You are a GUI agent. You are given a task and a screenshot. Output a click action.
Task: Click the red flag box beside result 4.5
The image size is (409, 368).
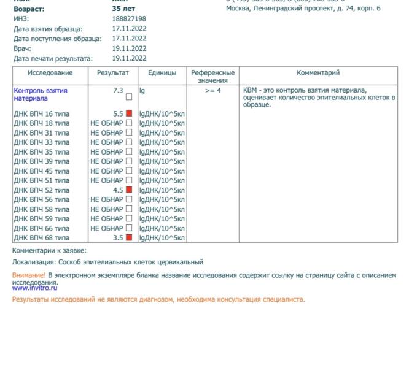[x=129, y=190]
